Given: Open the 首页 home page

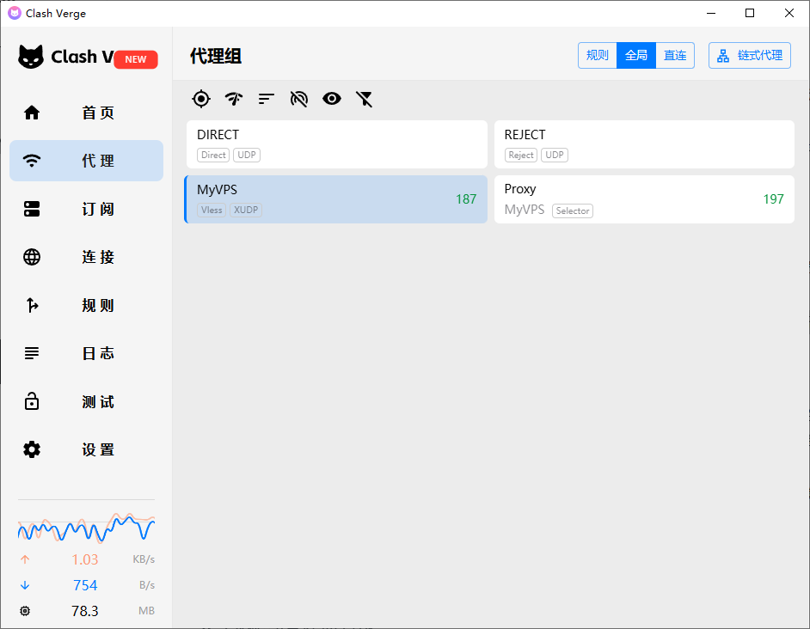Looking at the screenshot, I should [86, 113].
